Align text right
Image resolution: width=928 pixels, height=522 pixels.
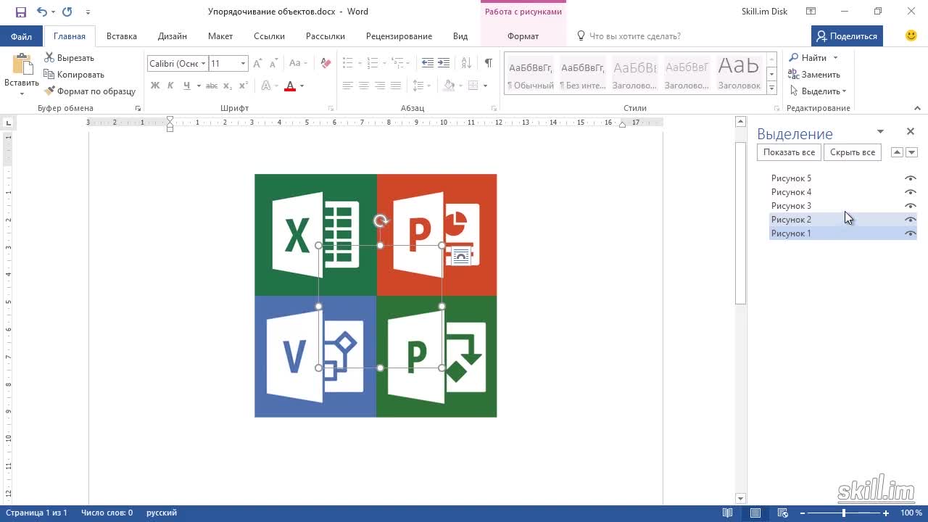tap(379, 86)
